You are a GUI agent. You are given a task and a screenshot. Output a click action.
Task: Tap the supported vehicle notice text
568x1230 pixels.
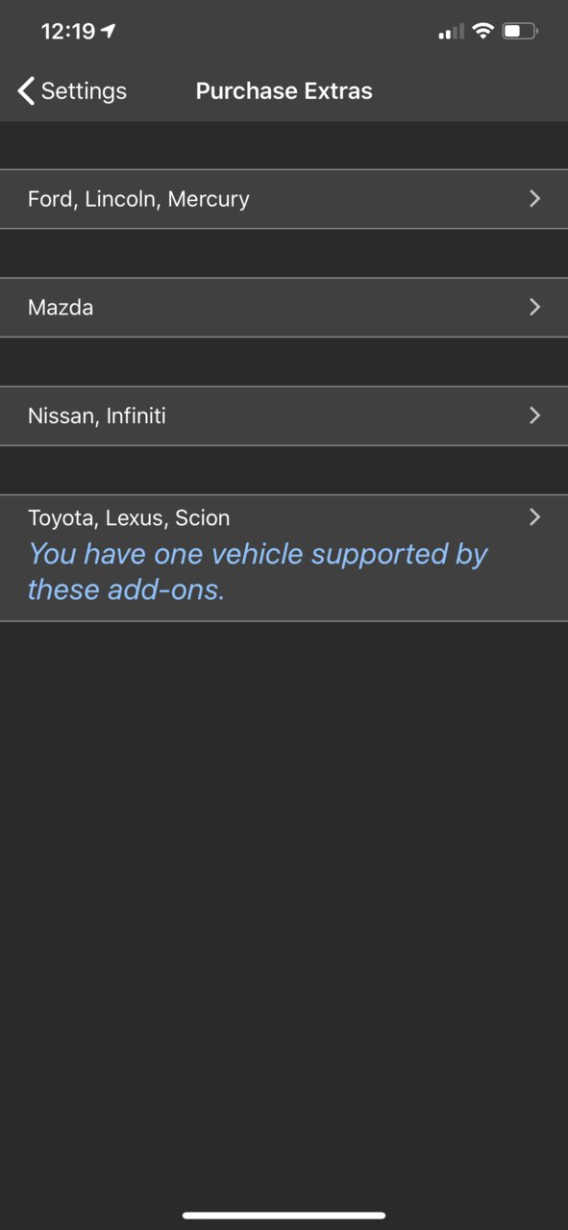[258, 571]
